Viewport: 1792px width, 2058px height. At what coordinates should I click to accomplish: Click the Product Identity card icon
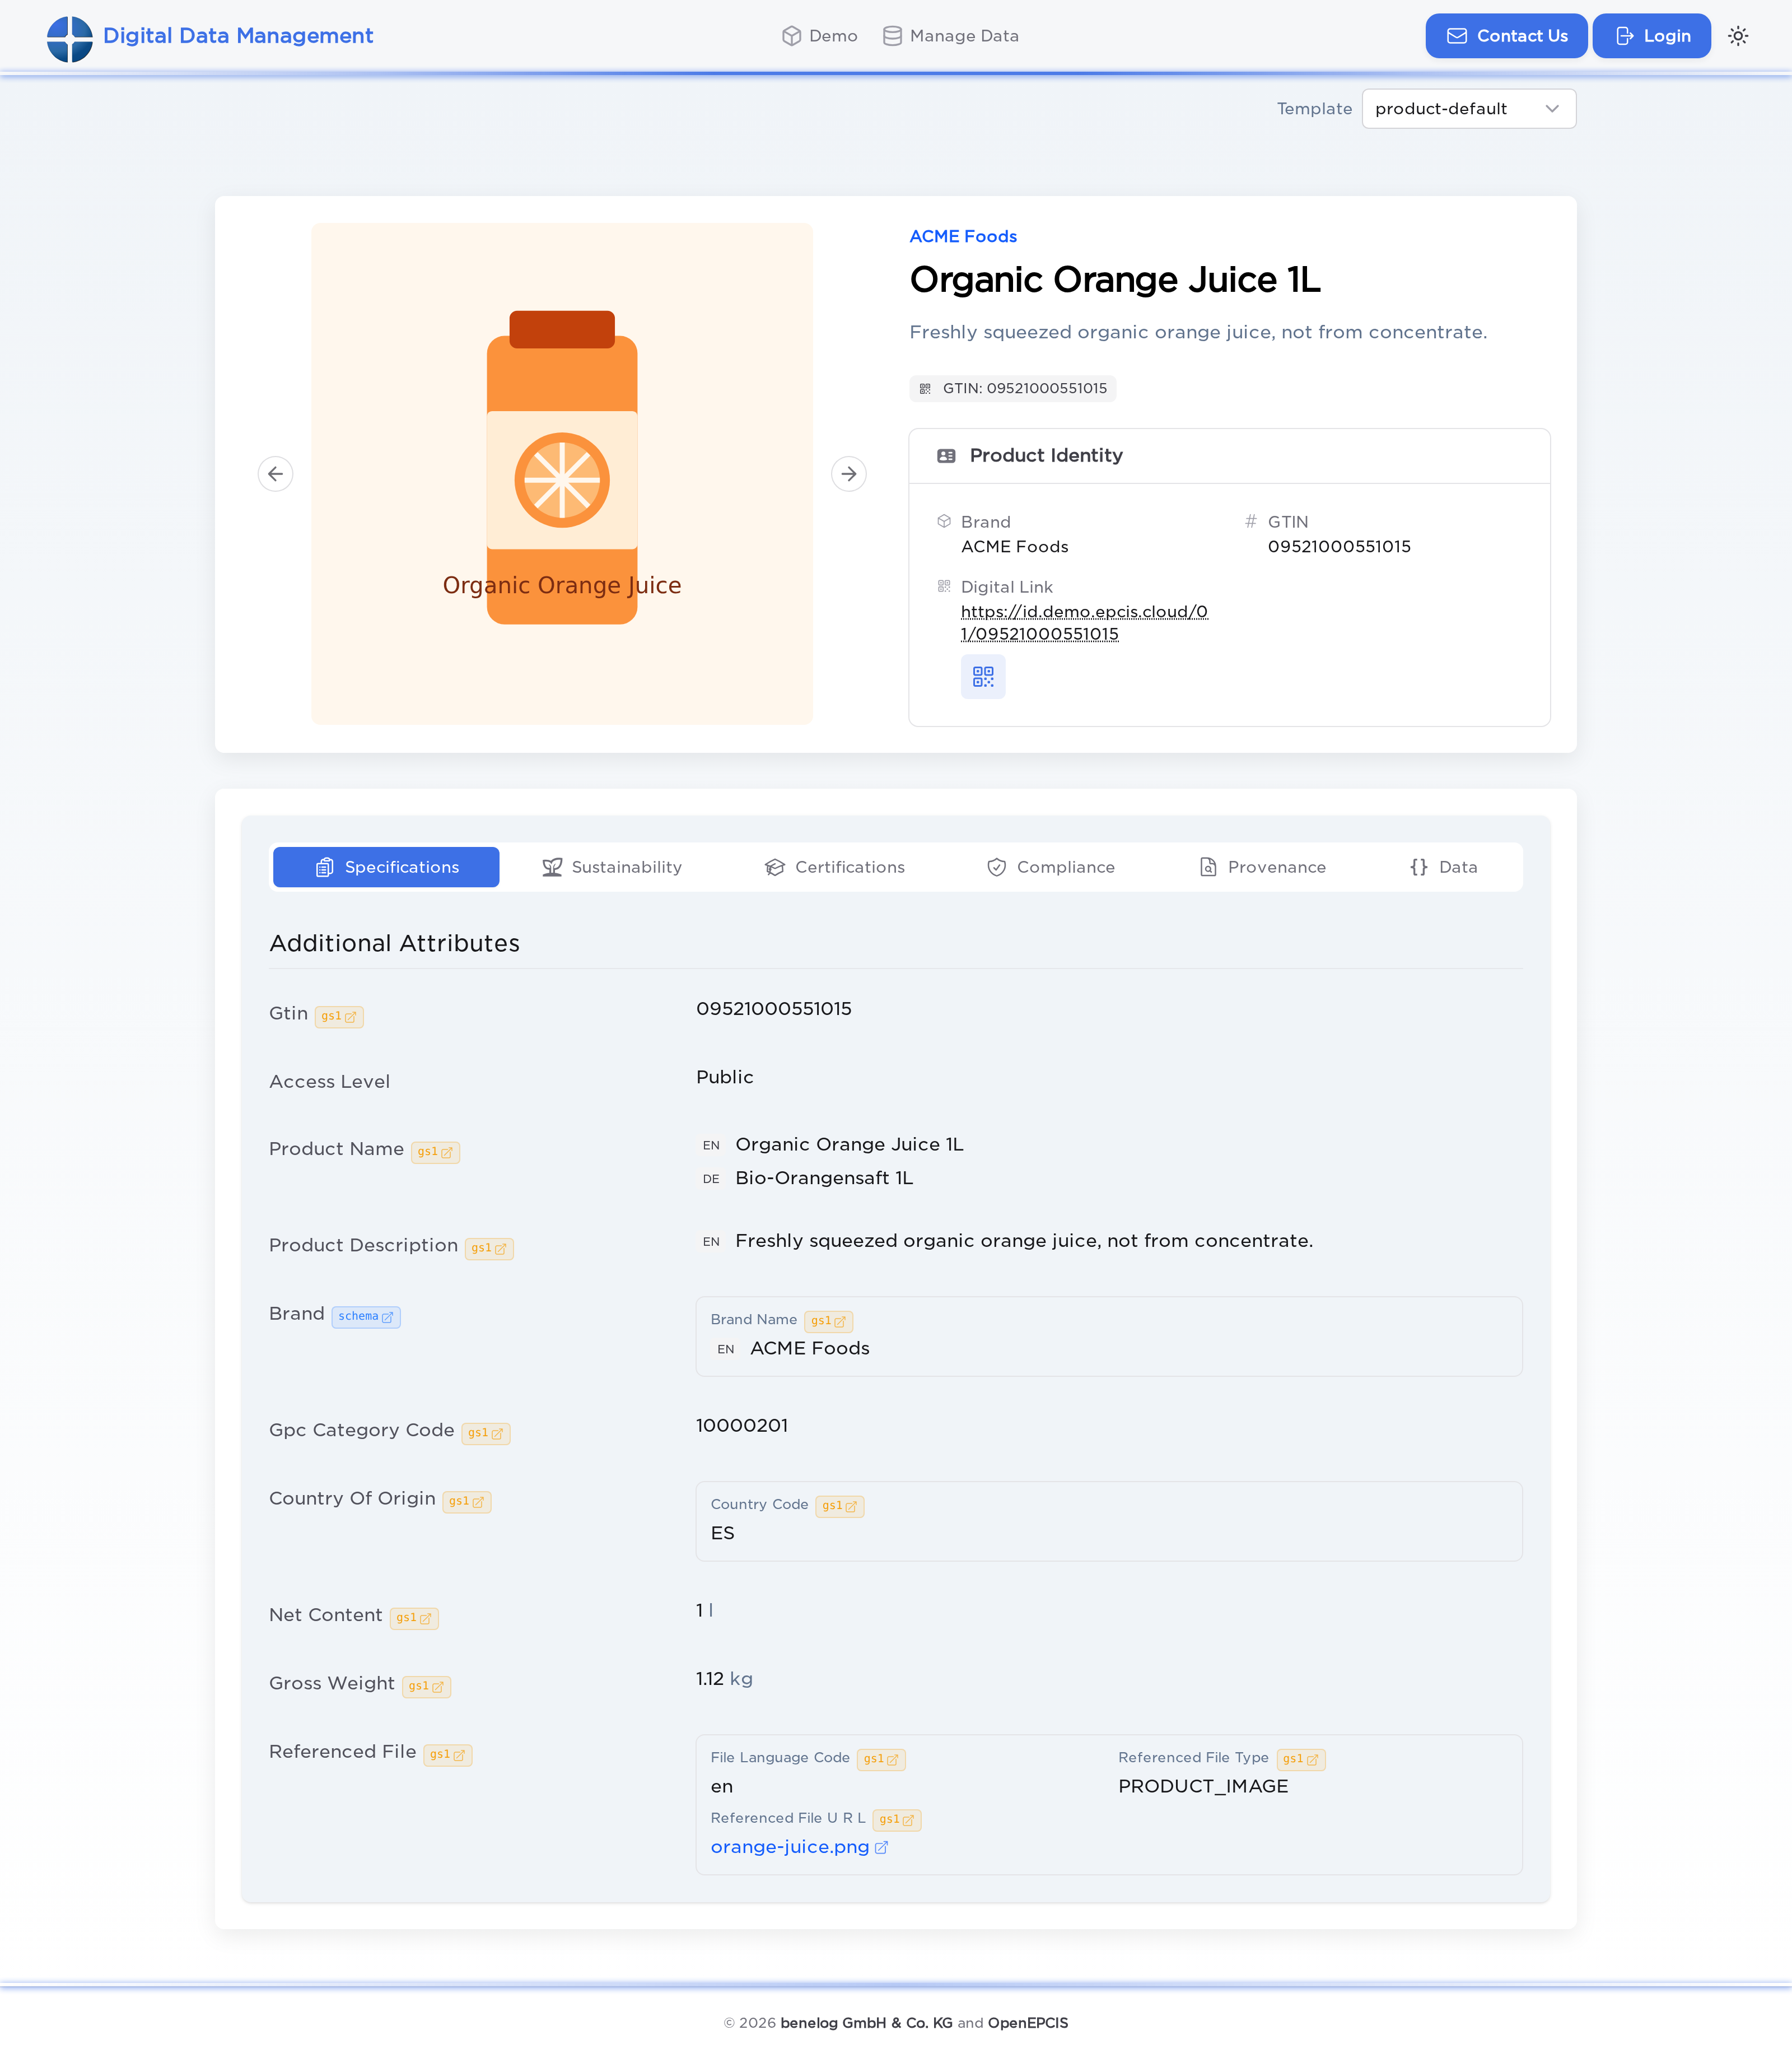[x=946, y=456]
